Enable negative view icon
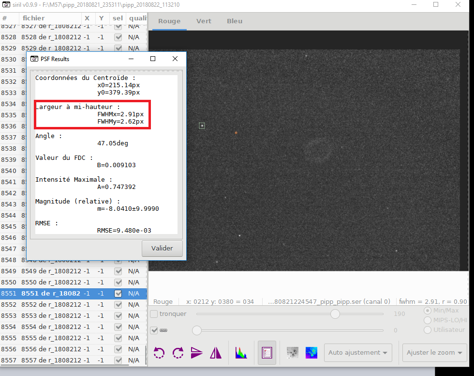This screenshot has height=376, width=474. (292, 353)
